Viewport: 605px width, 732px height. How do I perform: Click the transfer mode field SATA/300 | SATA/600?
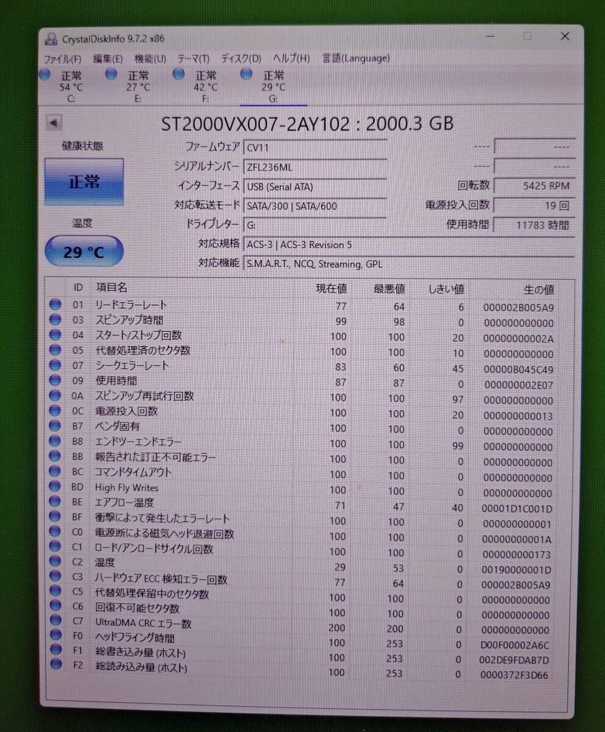315,206
